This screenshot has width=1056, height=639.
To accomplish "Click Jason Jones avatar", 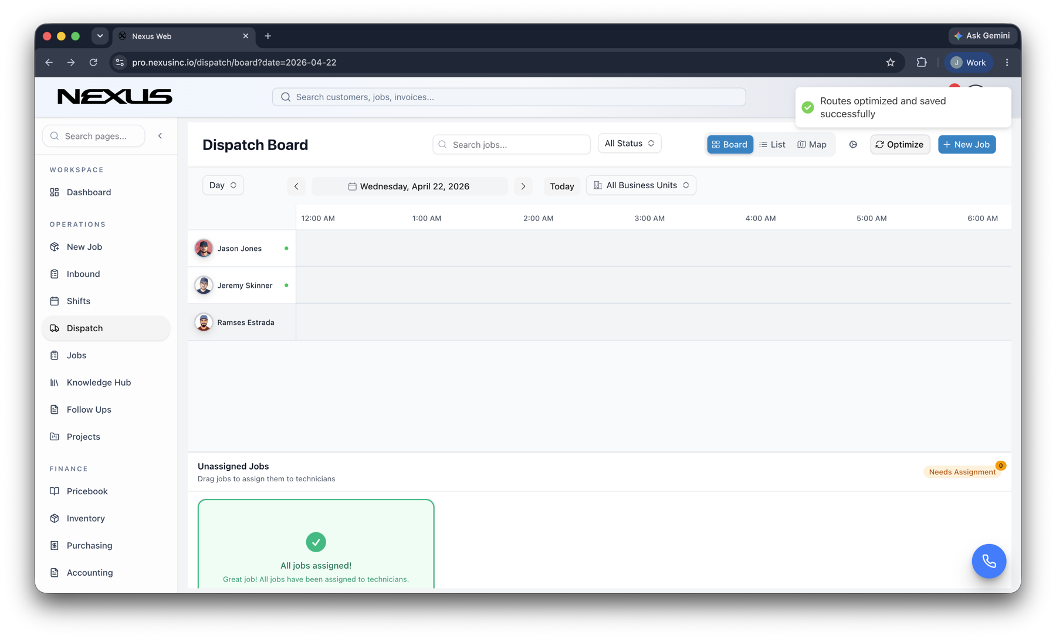I will pos(204,249).
